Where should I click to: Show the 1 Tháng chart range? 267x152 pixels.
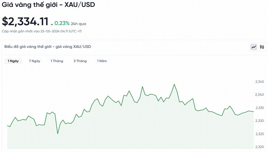(57, 61)
